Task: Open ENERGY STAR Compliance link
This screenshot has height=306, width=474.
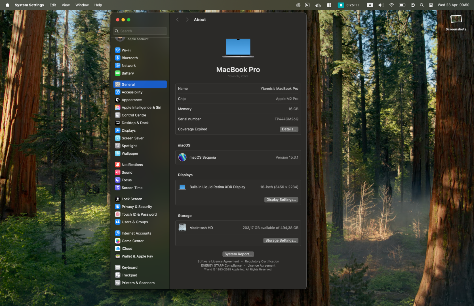Action: pos(221,265)
